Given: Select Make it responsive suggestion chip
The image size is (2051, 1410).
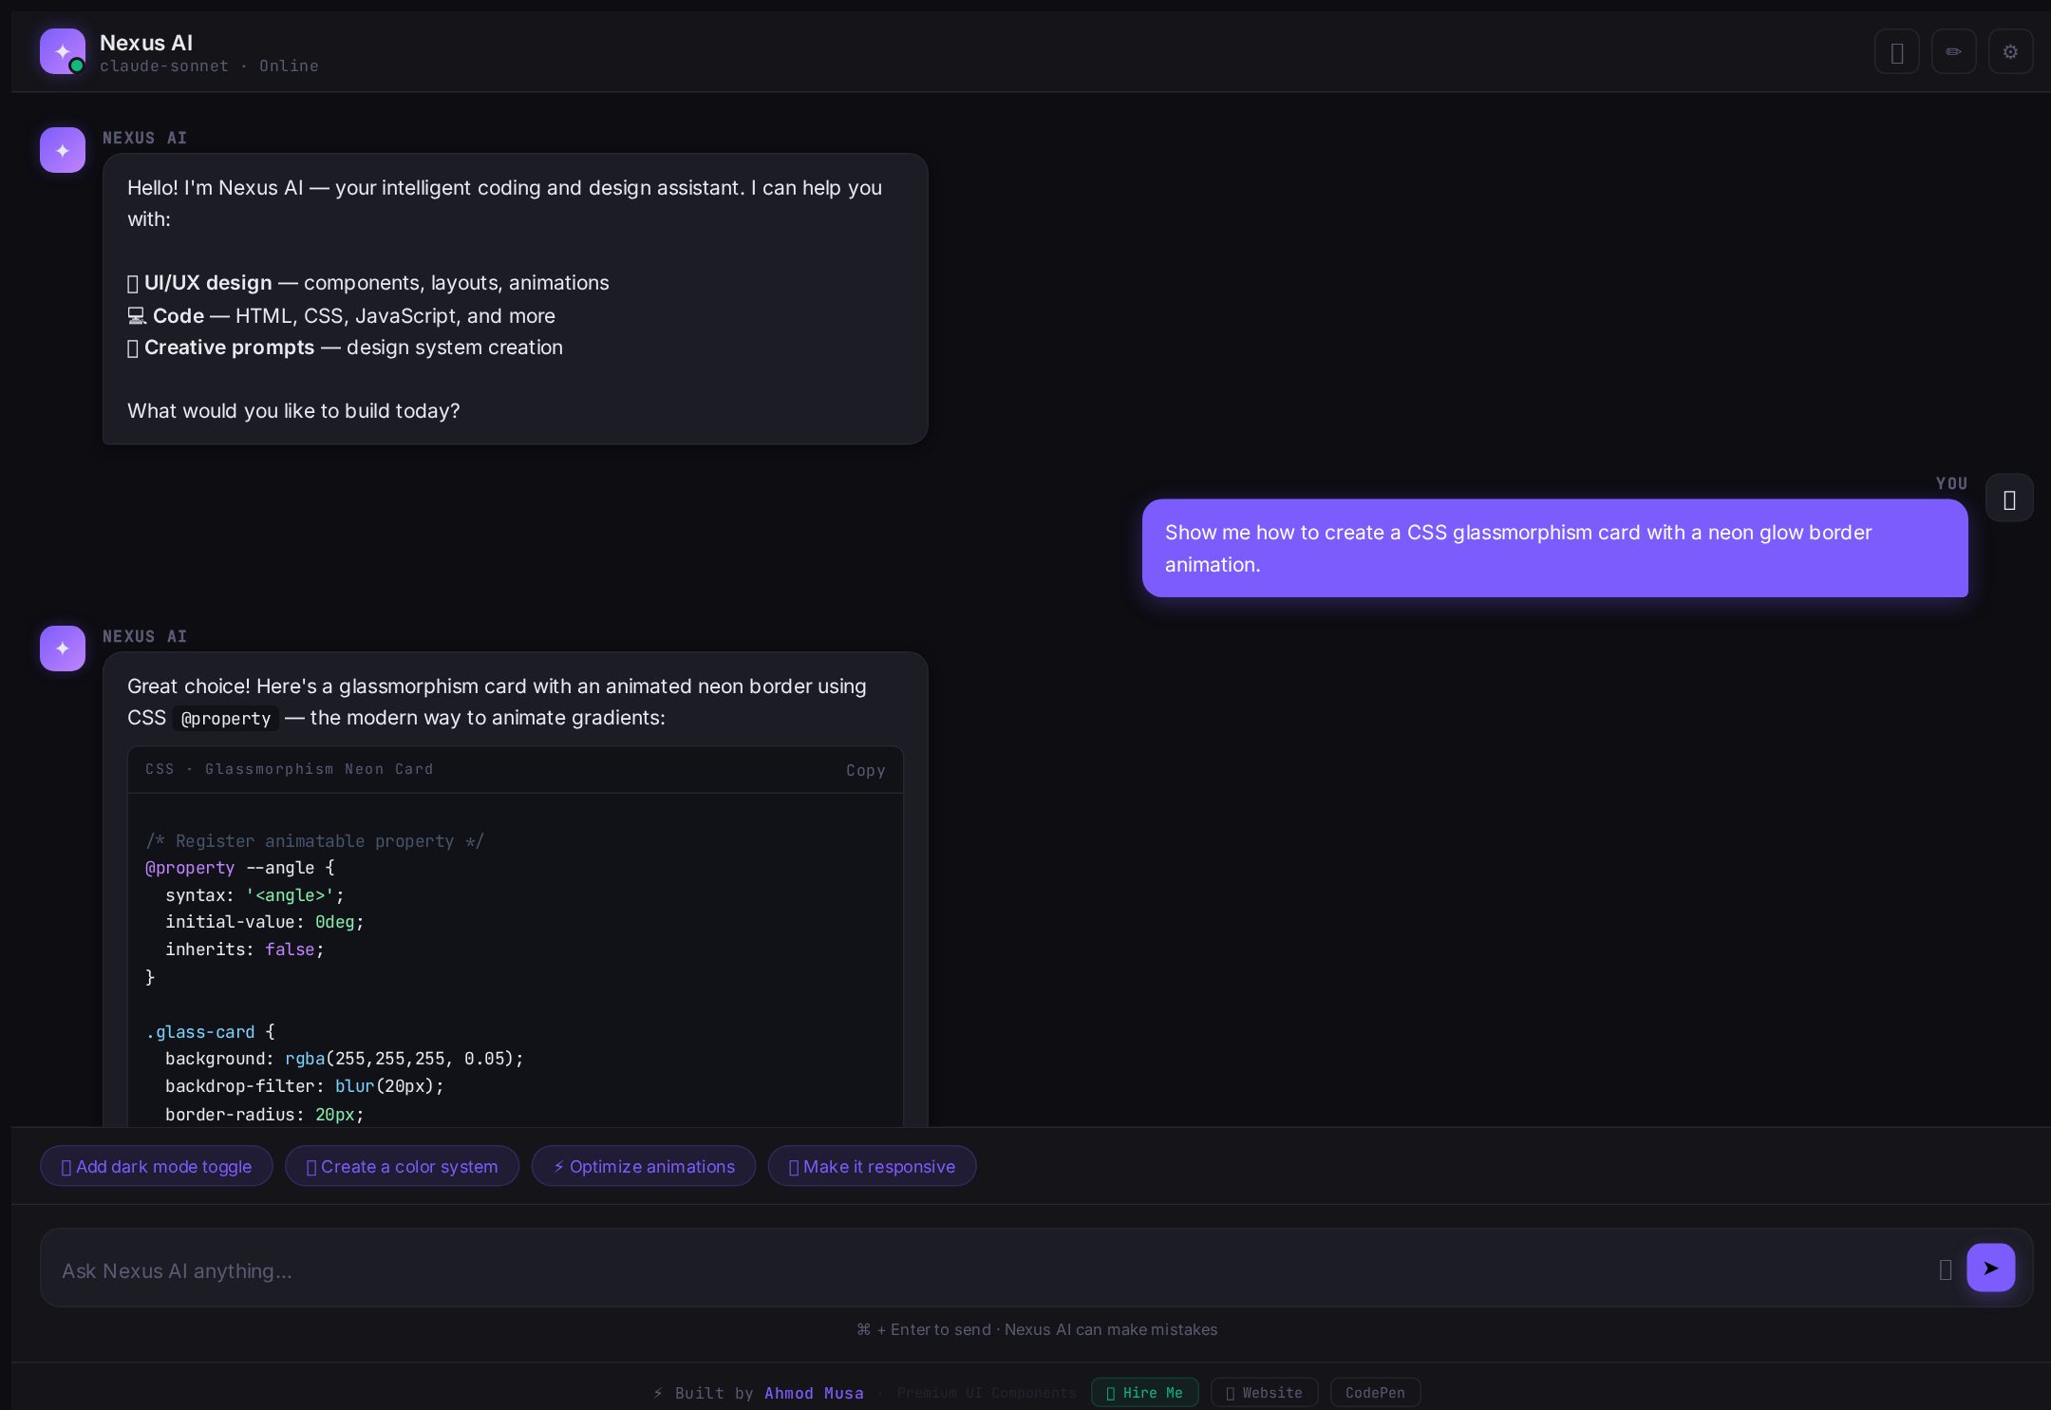Looking at the screenshot, I should tap(872, 1166).
